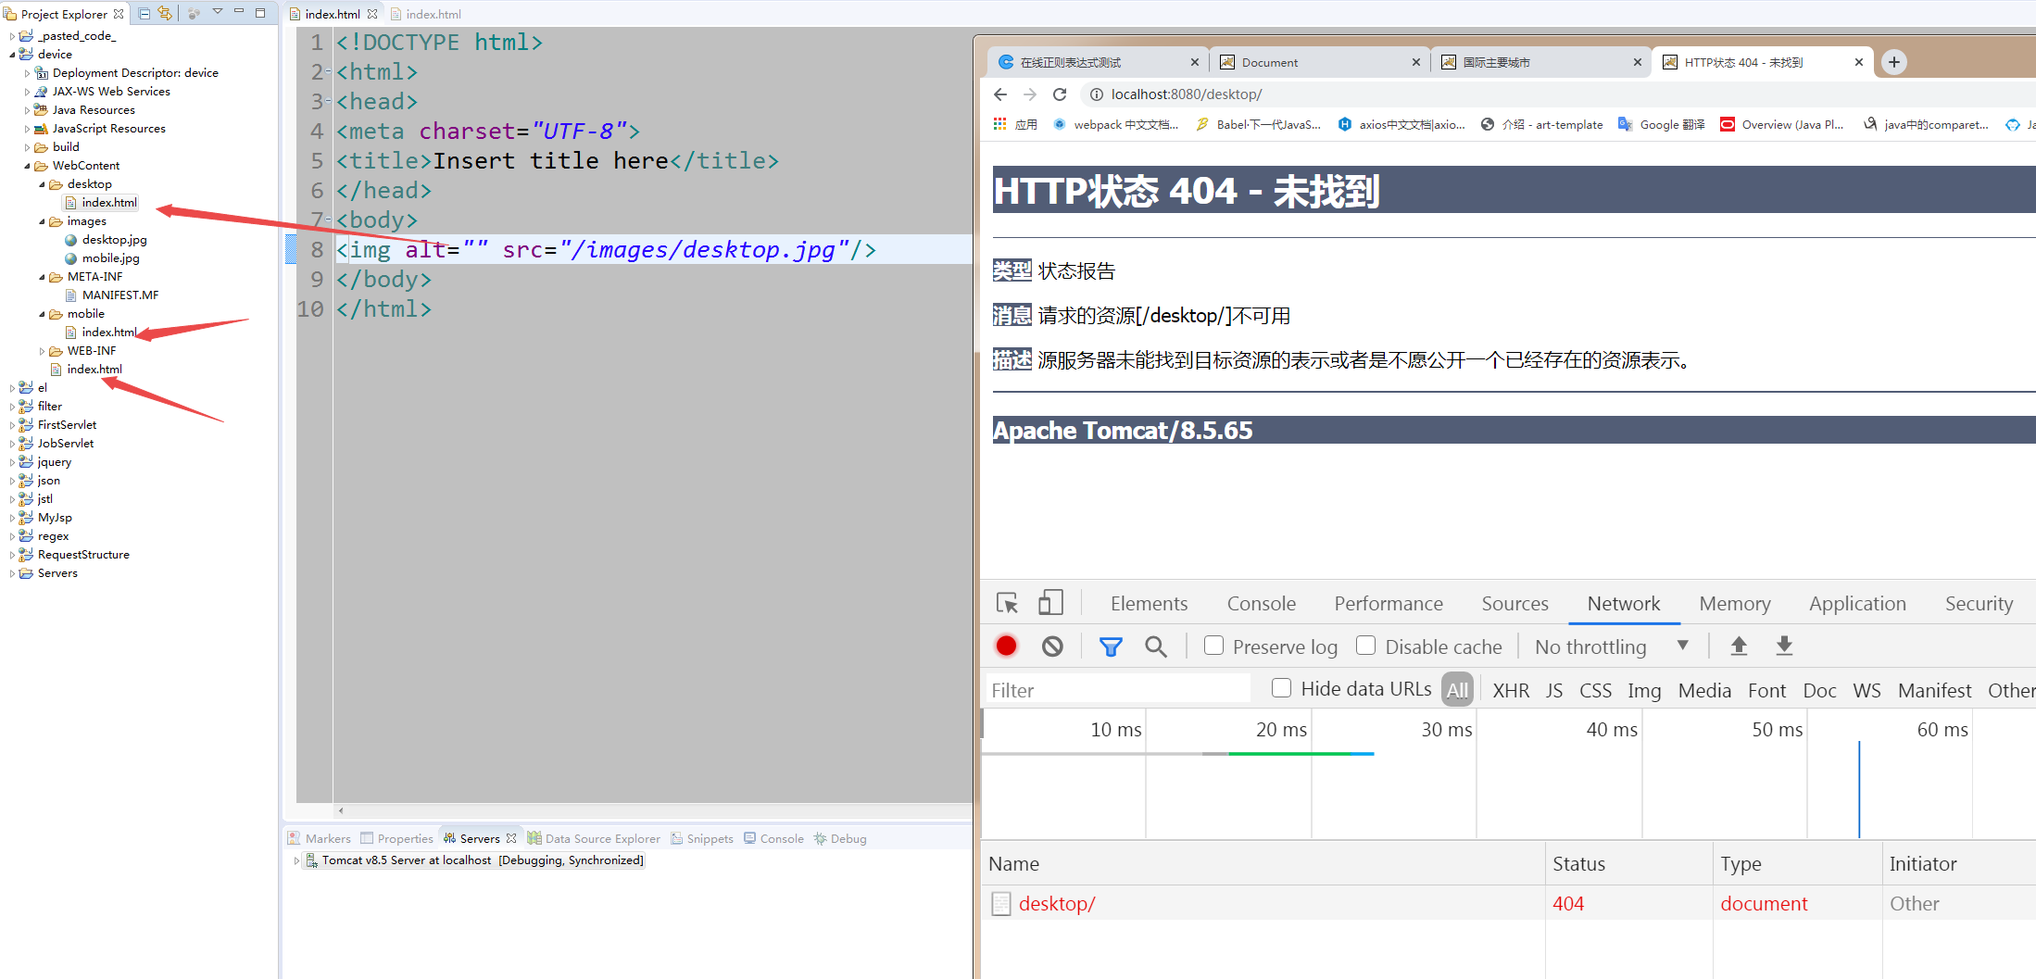Select the Servers project folder icon
The width and height of the screenshot is (2036, 979).
pyautogui.click(x=26, y=573)
